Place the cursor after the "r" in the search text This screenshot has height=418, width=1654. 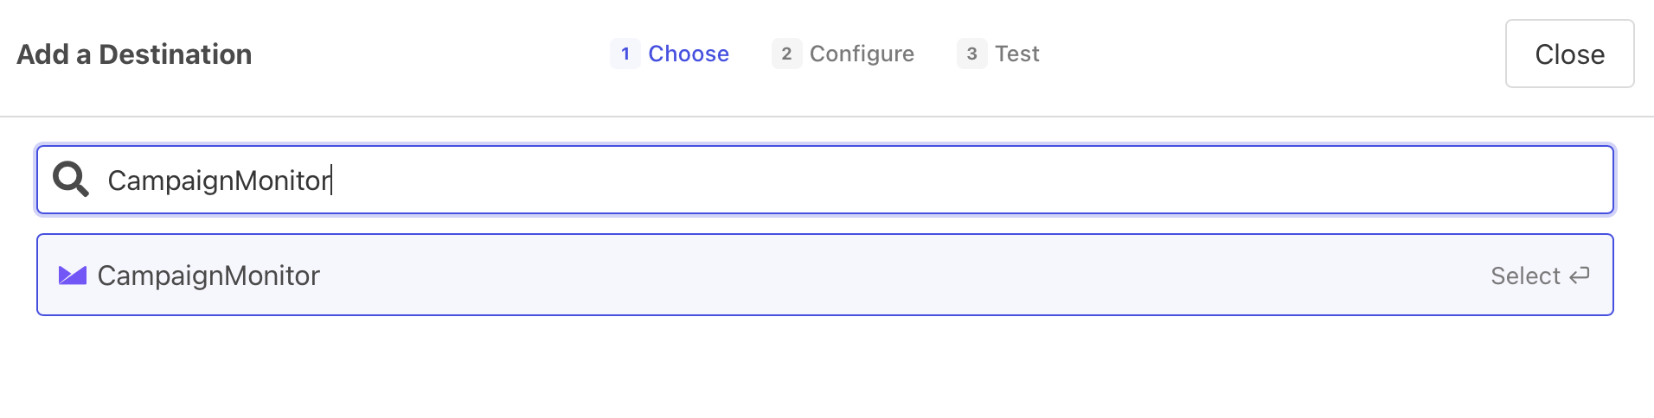click(x=331, y=180)
